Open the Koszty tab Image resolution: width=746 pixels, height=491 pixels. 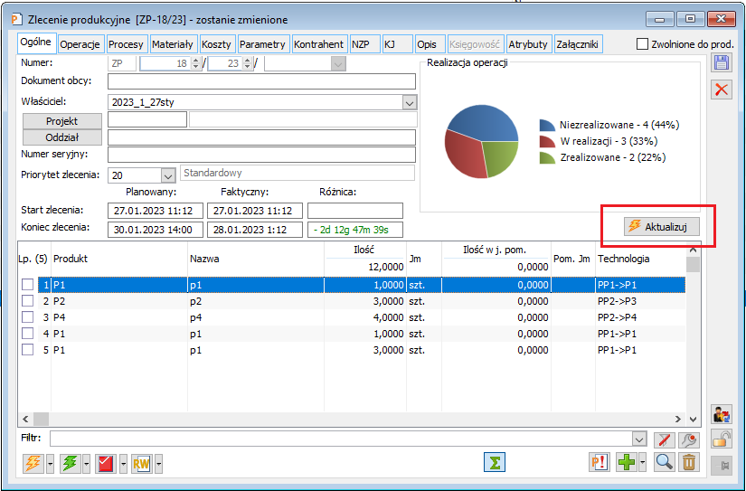pos(216,44)
